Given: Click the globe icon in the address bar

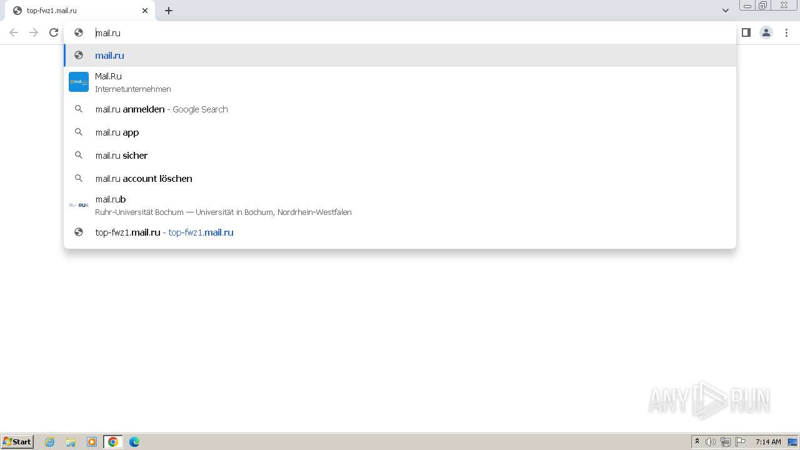Looking at the screenshot, I should coord(79,32).
